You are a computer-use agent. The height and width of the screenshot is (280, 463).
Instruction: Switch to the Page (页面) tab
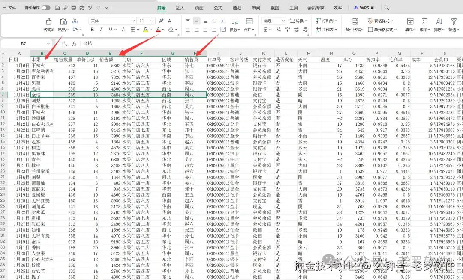(199, 8)
